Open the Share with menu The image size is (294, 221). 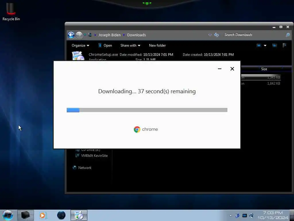(130, 45)
